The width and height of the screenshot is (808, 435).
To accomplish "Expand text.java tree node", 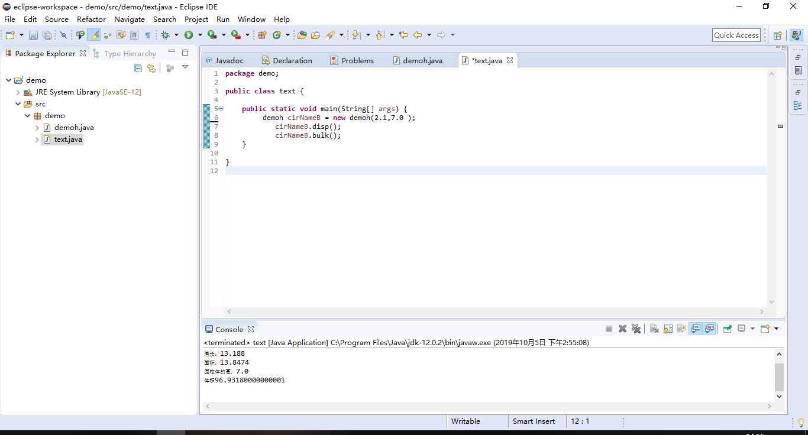I will point(37,139).
